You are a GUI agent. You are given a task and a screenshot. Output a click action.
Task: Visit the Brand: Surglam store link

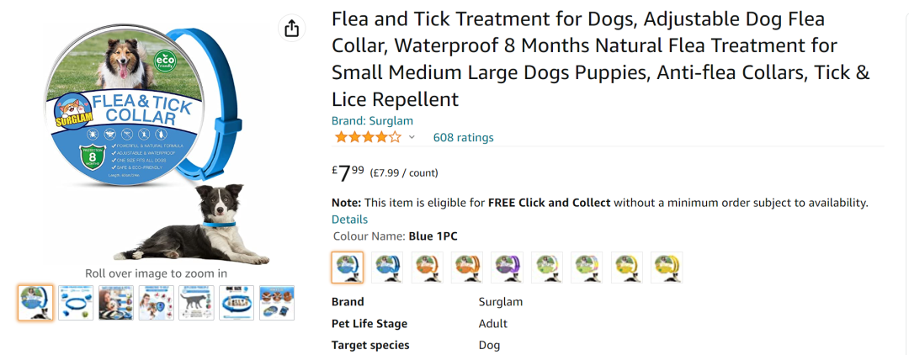tap(372, 121)
